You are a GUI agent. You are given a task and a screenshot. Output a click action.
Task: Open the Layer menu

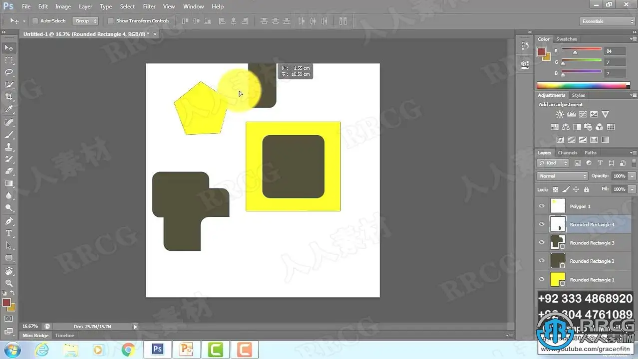[85, 6]
